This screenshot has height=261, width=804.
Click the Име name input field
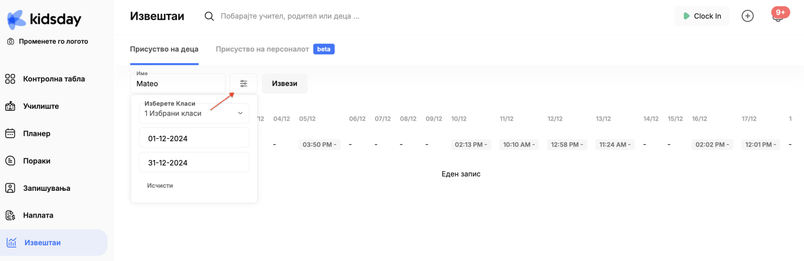tap(178, 84)
